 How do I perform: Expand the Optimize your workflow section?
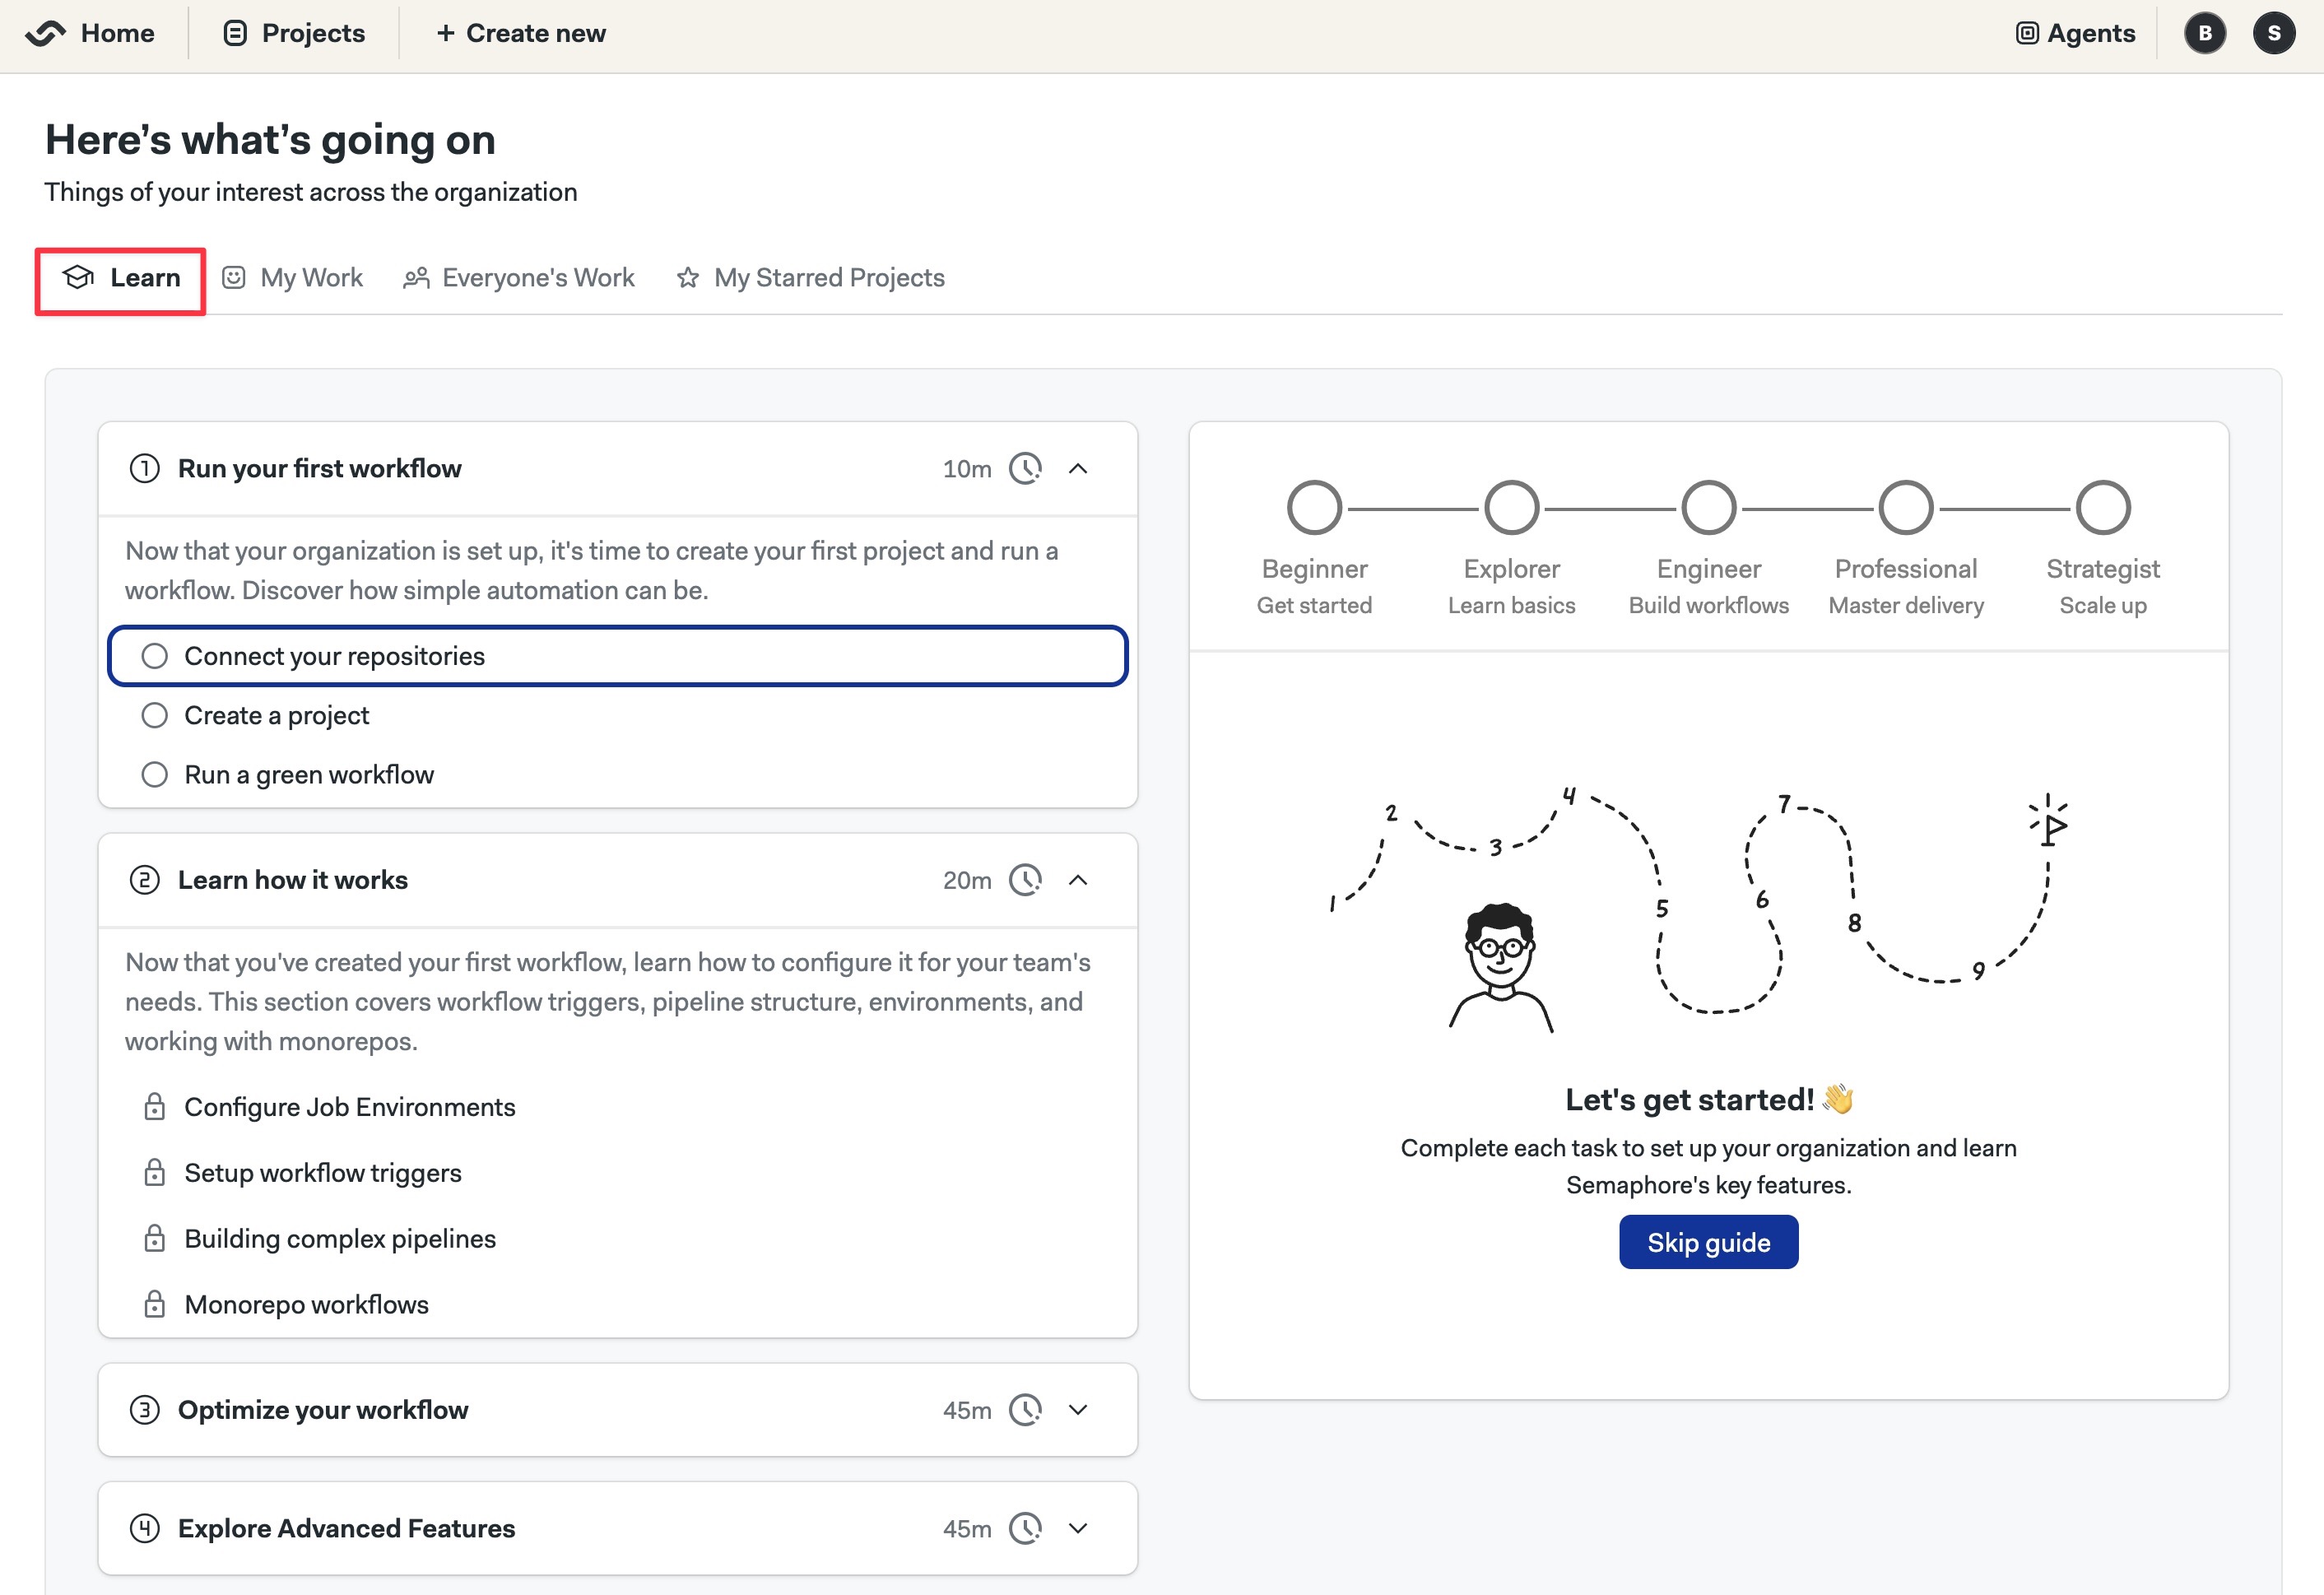[1078, 1409]
